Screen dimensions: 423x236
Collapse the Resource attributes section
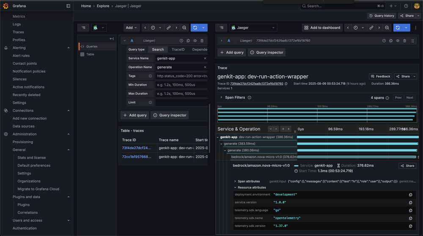235,187
